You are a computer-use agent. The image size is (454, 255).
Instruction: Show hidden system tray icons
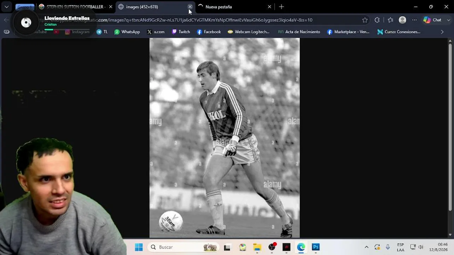click(x=366, y=247)
